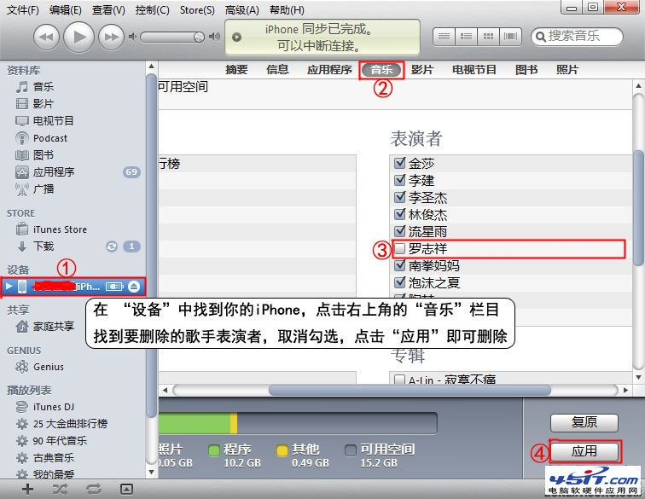Click the 复原 button
This screenshot has height=499, width=645.
584,422
